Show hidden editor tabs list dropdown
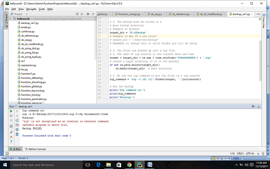Viewport: 270px width, 169px height. pos(259,14)
